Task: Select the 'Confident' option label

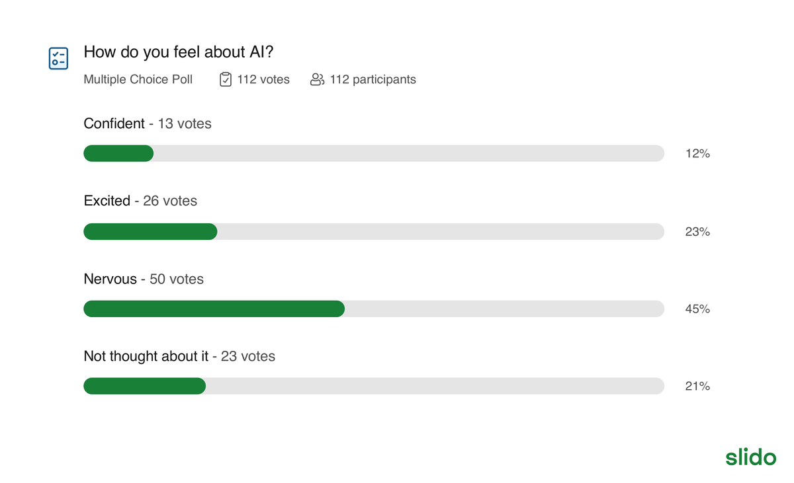Action: [x=114, y=124]
